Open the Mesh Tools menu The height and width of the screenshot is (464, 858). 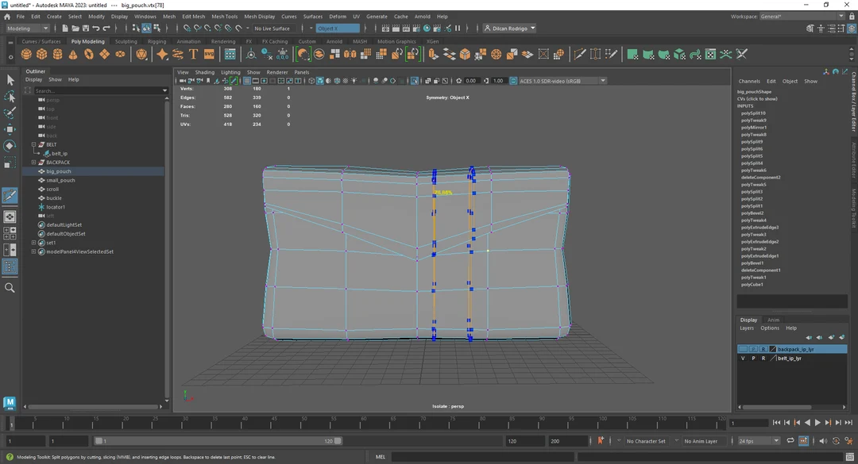[225, 16]
